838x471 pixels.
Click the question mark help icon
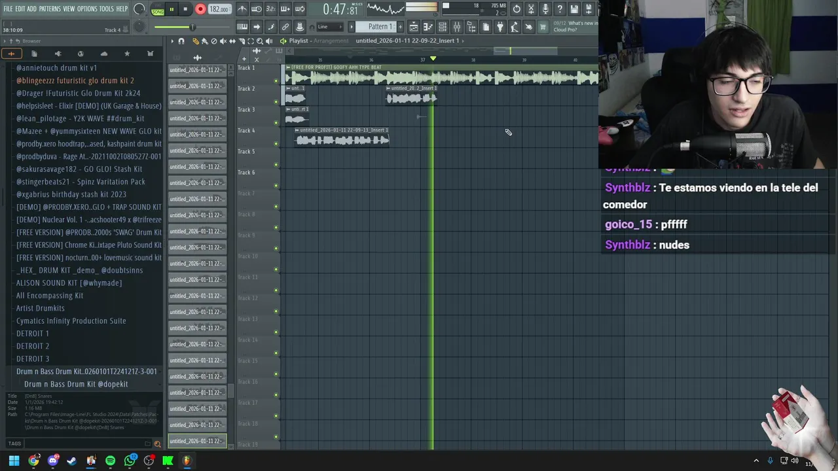[x=560, y=9]
